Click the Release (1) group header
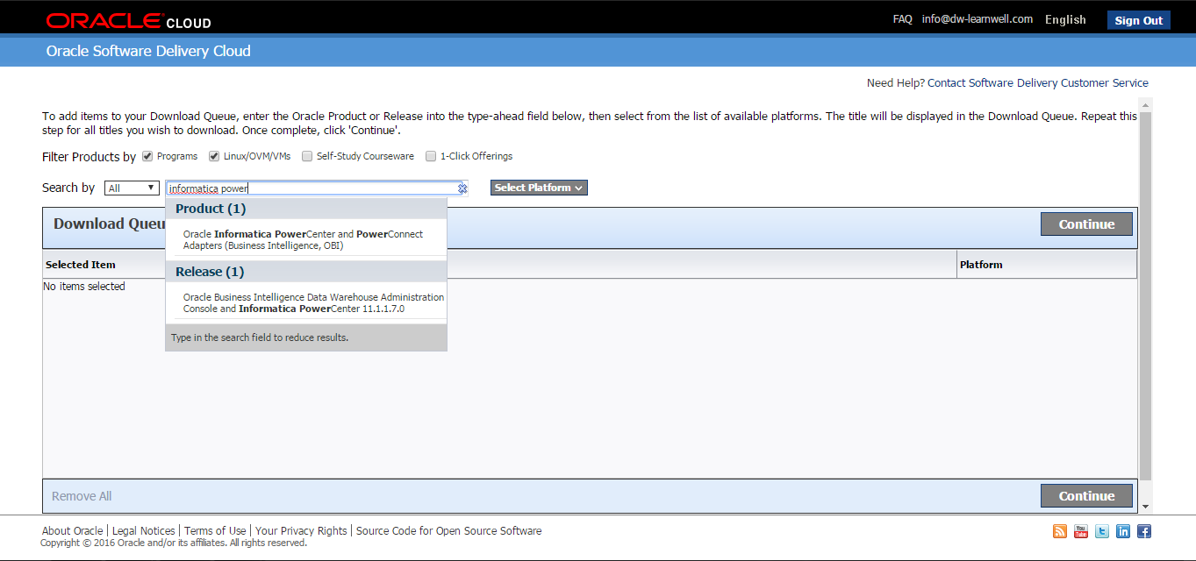Image resolution: width=1196 pixels, height=561 pixels. [306, 272]
